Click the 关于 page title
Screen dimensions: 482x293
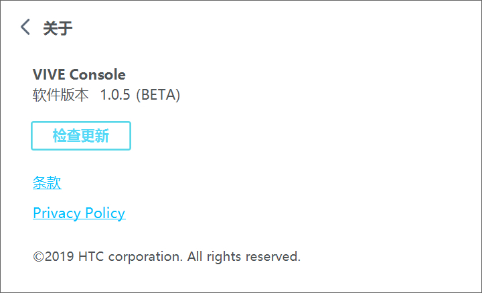(58, 27)
